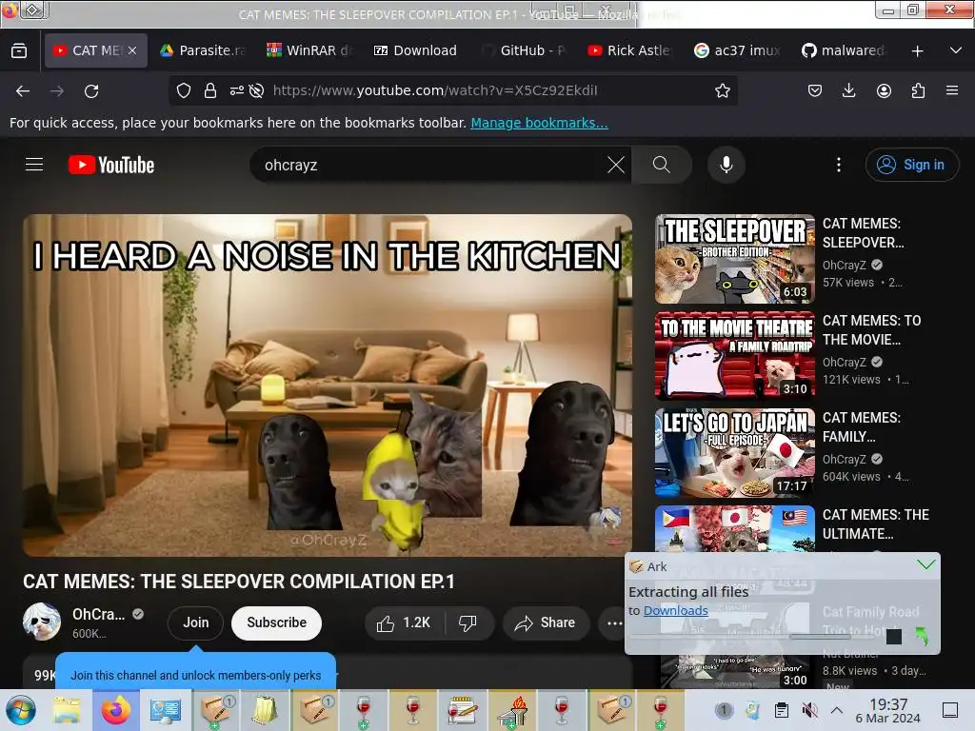
Task: Click the Ark extraction progress bar
Action: 755,637
